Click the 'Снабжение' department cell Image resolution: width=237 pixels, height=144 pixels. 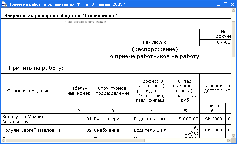point(112,130)
